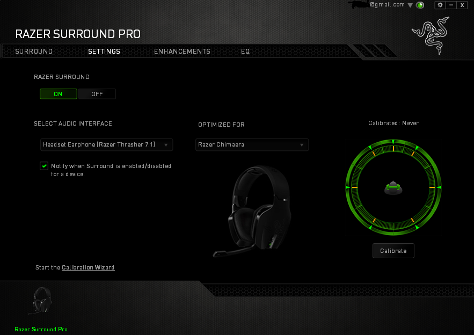The height and width of the screenshot is (335, 474).
Task: Open the Calibration Wizard link
Action: pos(88,267)
